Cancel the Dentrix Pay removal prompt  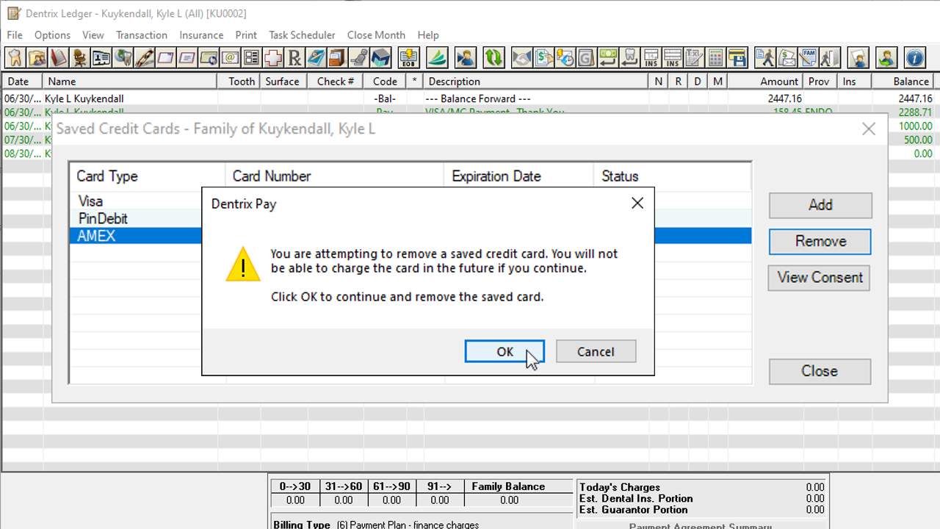click(x=596, y=352)
